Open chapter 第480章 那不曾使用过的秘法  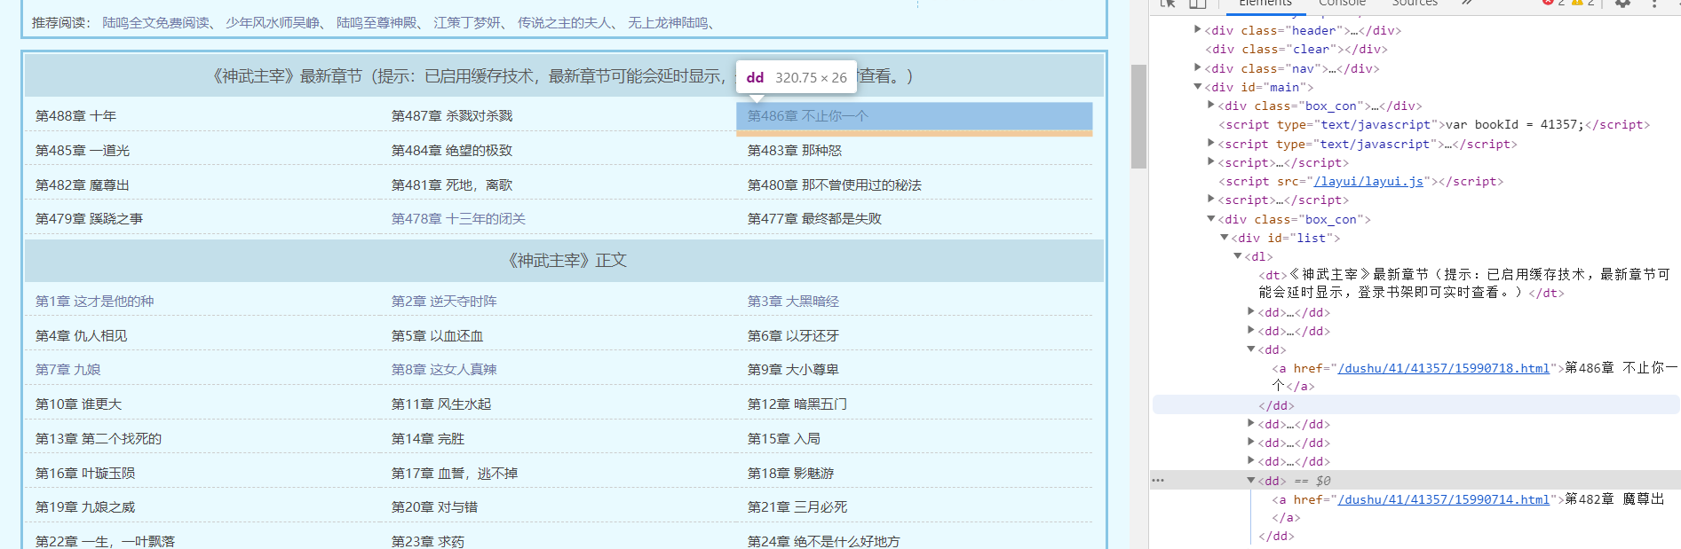point(835,185)
